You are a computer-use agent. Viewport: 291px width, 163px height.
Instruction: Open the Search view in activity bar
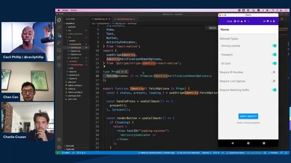point(59,27)
